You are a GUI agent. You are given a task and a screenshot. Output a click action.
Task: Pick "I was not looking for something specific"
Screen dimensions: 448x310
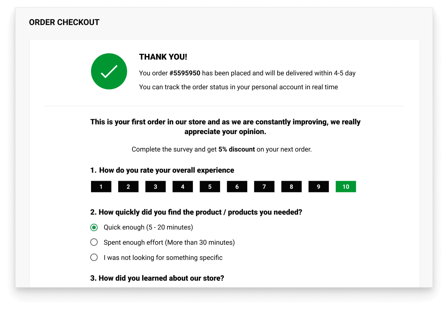pos(94,257)
